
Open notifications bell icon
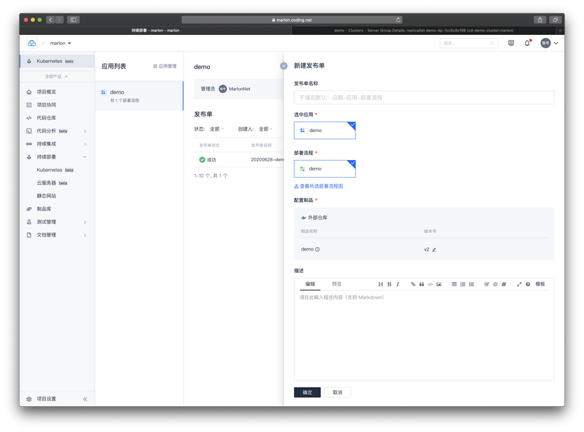click(x=528, y=43)
